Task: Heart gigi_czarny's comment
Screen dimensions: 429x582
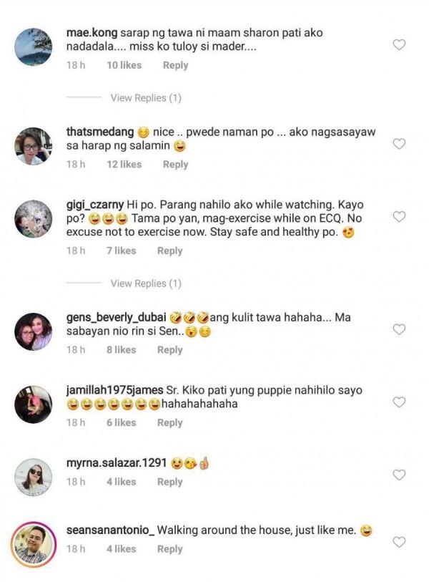Action: pyautogui.click(x=400, y=216)
